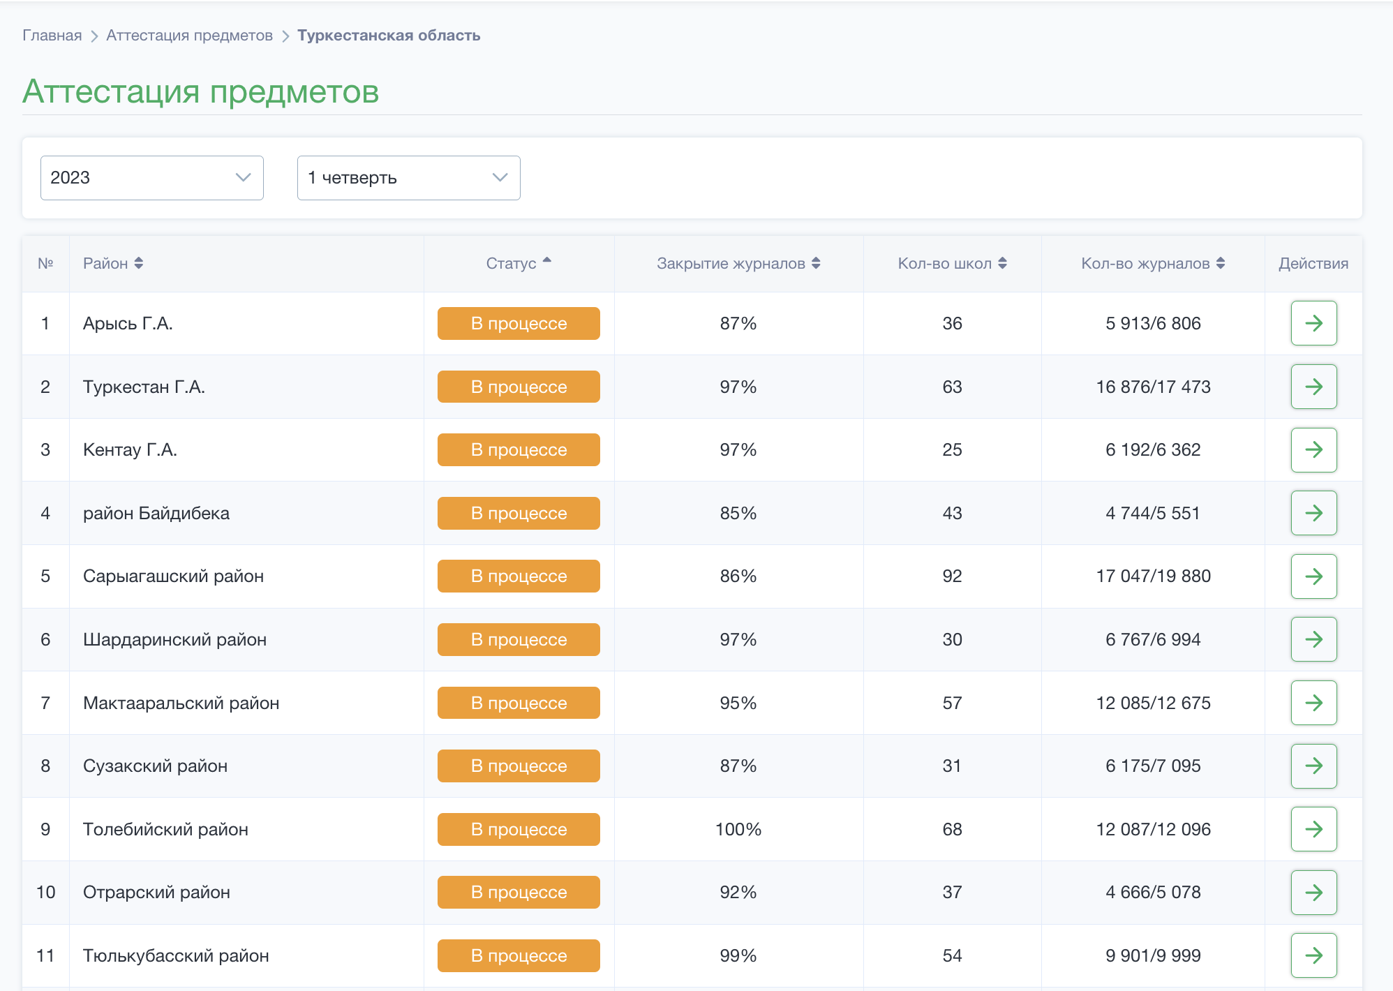Sort by Кол-во школ column
The image size is (1393, 991).
(x=952, y=263)
